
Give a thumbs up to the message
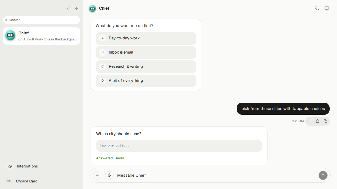point(318,121)
